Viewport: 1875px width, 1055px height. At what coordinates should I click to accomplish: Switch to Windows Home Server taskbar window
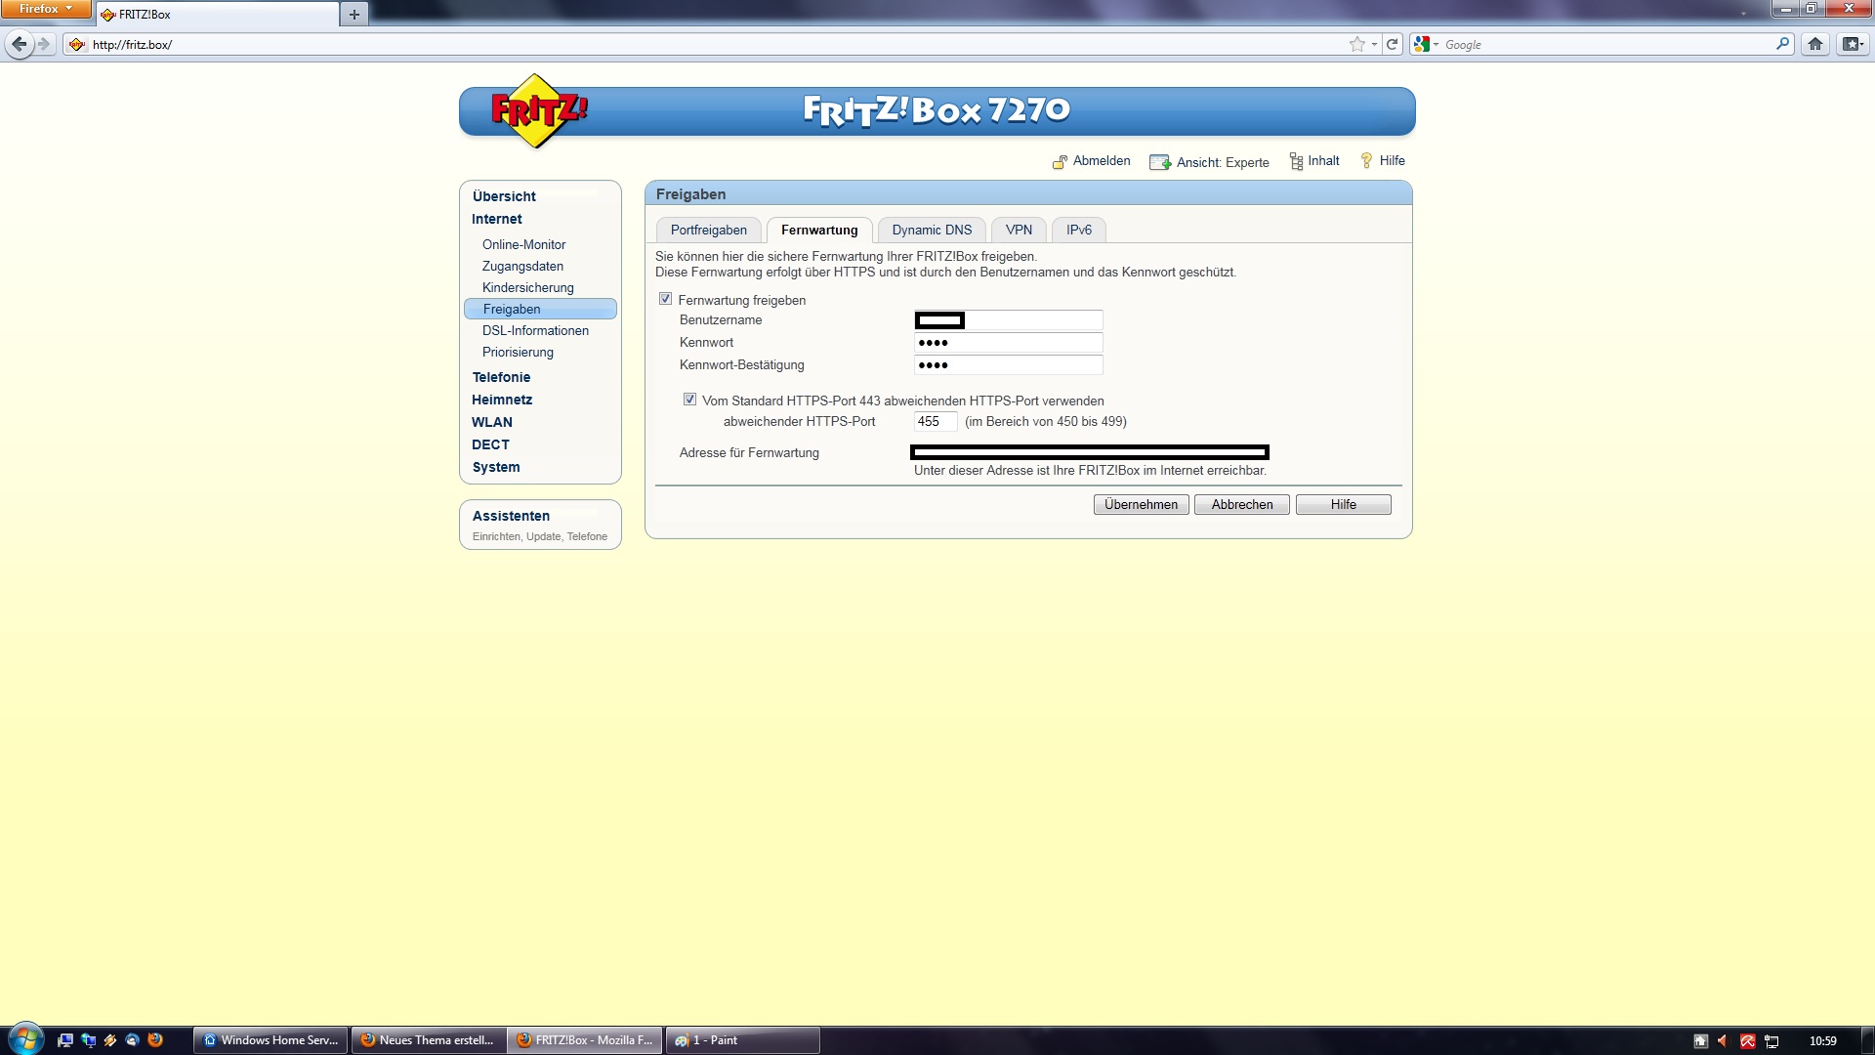271,1040
